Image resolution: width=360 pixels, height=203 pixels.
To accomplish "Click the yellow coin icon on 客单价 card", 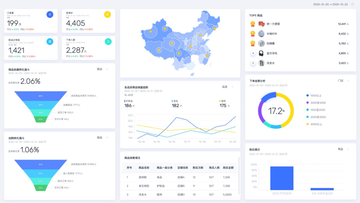I will pos(107,14).
